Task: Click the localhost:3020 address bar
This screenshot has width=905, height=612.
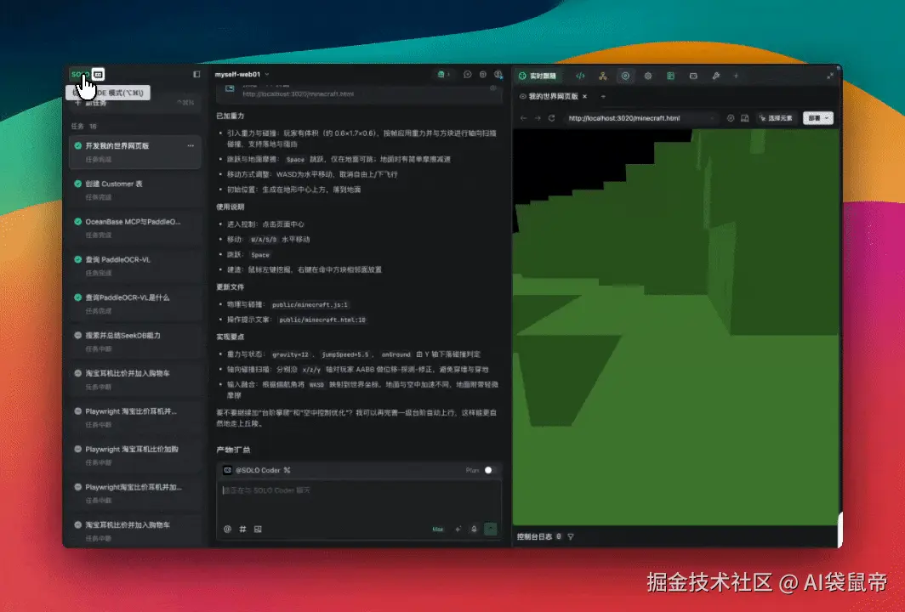Action: (x=640, y=118)
